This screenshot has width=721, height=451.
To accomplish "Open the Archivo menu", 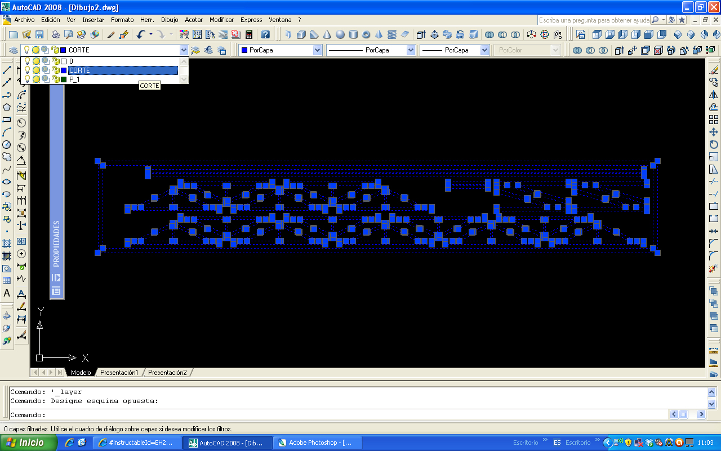I will click(24, 20).
